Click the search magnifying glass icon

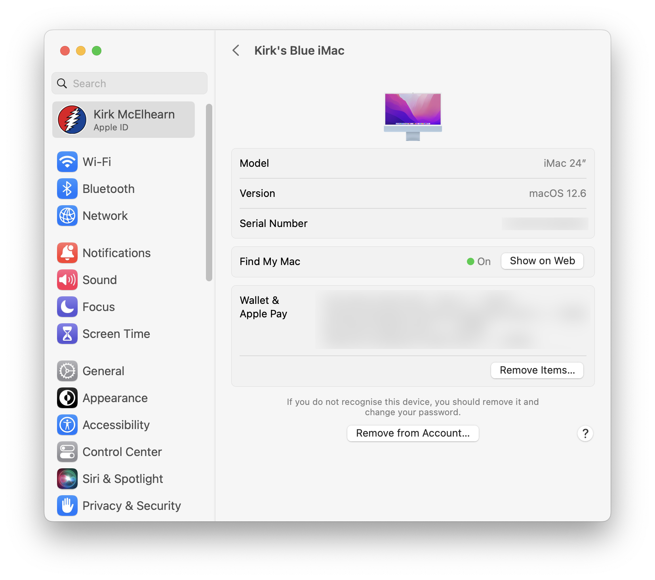(62, 83)
